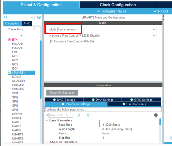Go to next search result arrow
This screenshot has height=146, width=172.
pyautogui.click(x=89, y=115)
